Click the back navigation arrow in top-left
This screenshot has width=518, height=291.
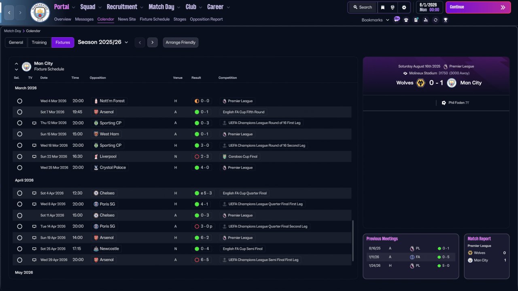(x=9, y=13)
